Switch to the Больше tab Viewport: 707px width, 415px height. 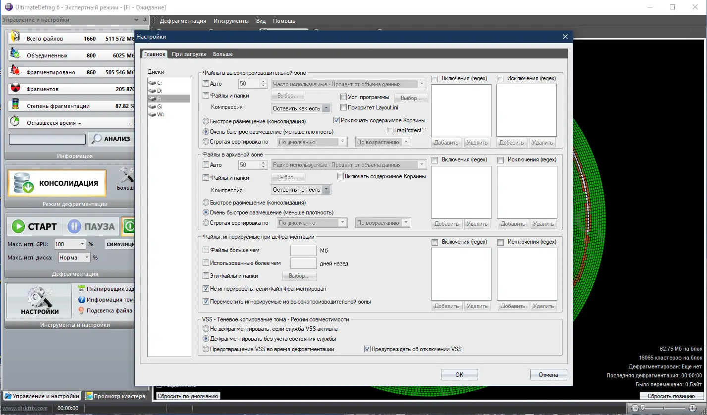223,54
